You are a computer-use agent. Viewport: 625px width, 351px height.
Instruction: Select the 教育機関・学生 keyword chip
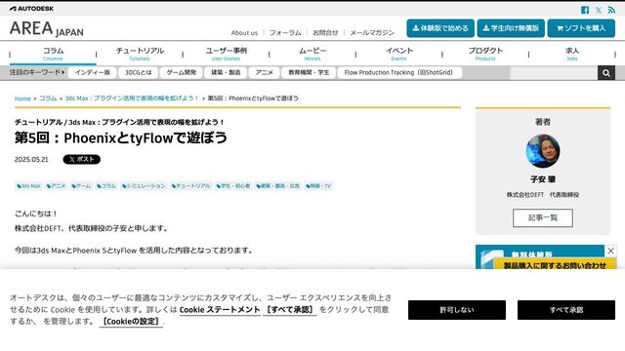[309, 72]
